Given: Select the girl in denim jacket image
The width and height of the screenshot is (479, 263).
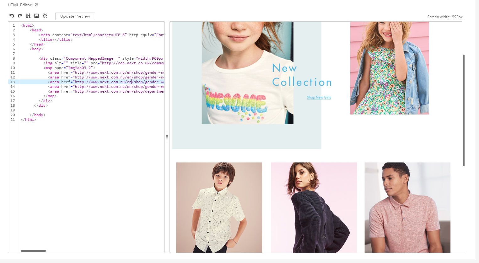Looking at the screenshot, I should click(x=390, y=68).
